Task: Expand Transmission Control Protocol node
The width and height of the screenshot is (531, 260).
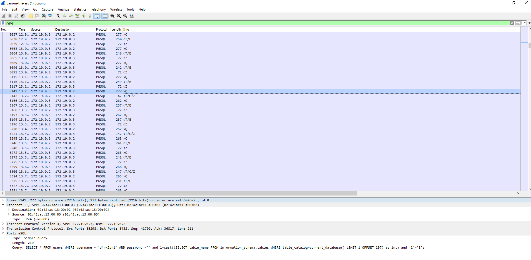Action: (3, 229)
